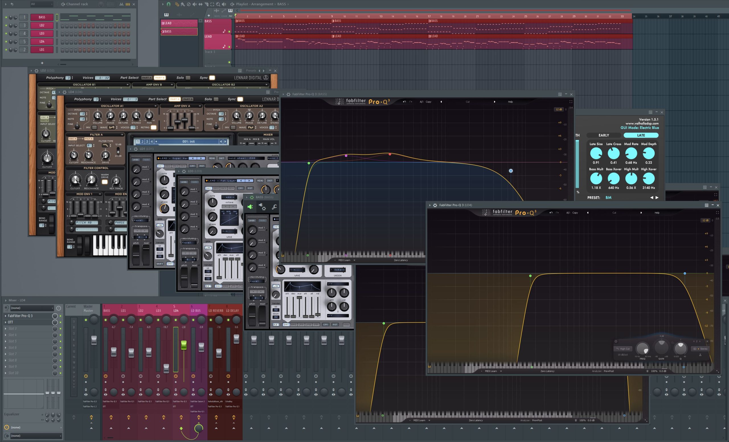
Task: Click Copy in Pro-Q 3 (LD4) header
Action: [x=575, y=213]
